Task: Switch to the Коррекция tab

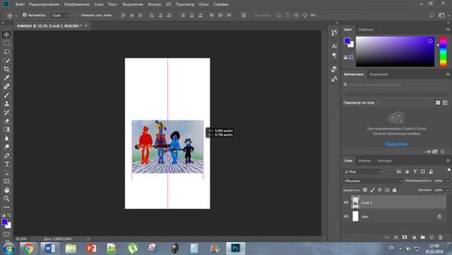Action: pyautogui.click(x=379, y=74)
